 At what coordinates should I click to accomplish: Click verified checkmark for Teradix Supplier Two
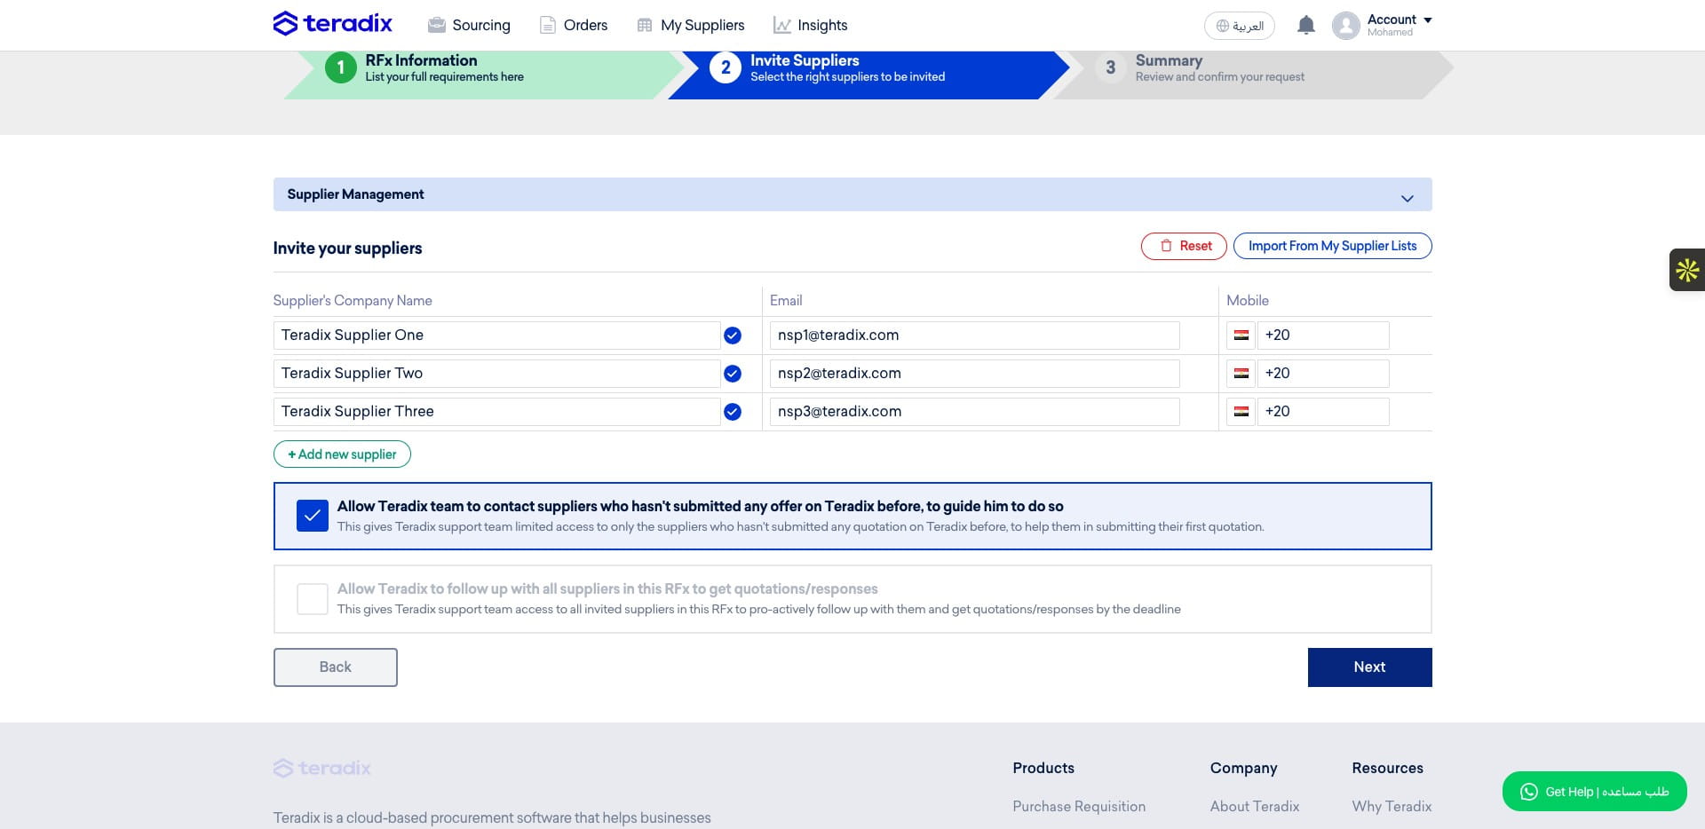733,374
